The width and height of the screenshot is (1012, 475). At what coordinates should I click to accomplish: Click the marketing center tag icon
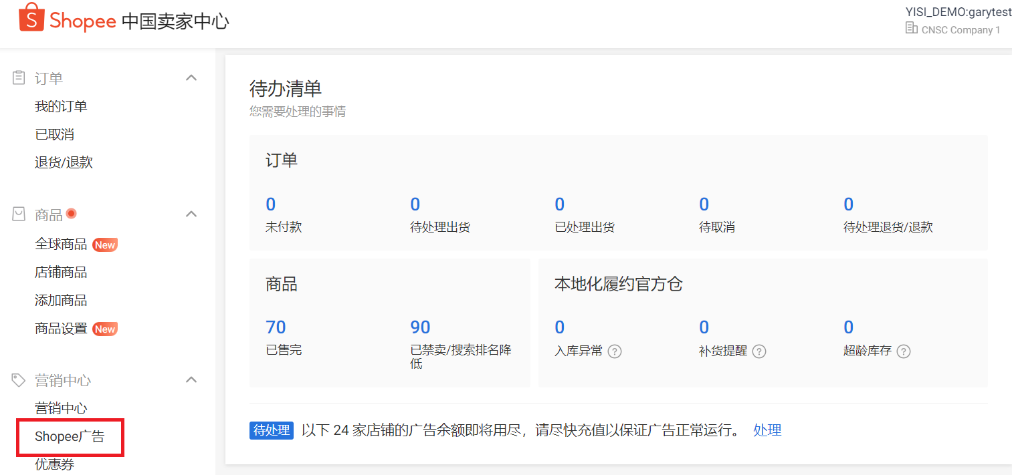[19, 380]
